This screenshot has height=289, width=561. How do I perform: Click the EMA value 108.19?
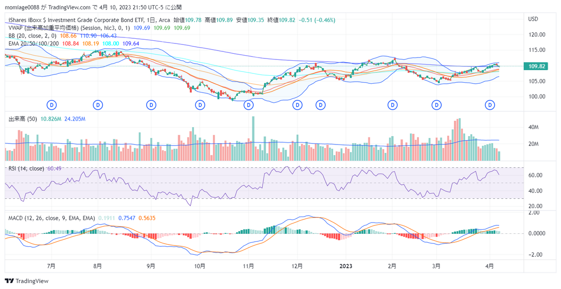tap(91, 43)
